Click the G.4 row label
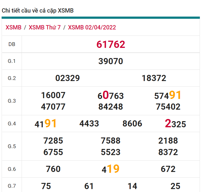Screen dimensions: 202x192 [x=12, y=124]
